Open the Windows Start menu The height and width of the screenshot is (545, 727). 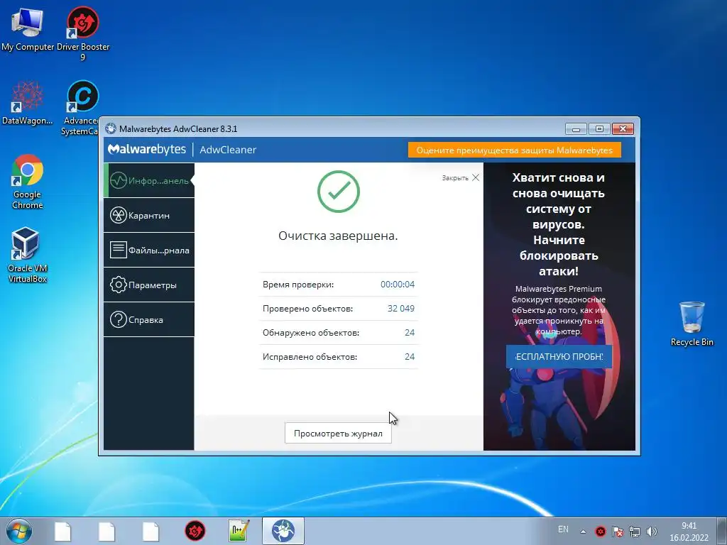[19, 531]
